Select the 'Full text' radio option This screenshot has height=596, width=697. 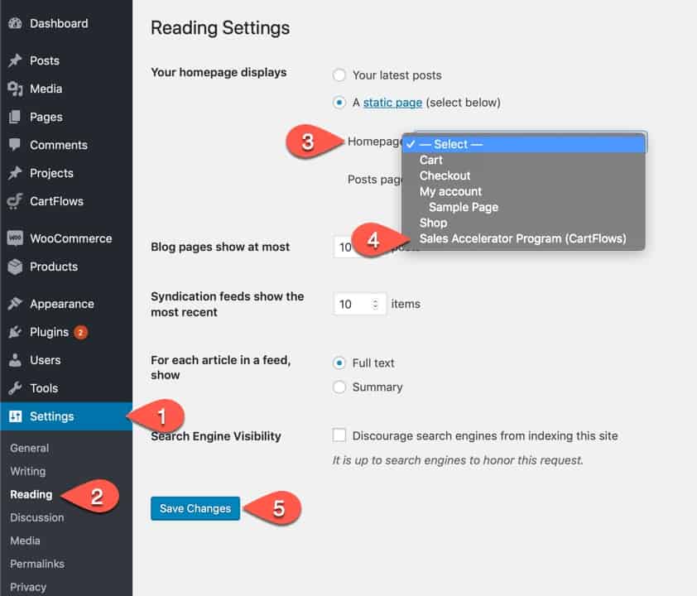339,363
